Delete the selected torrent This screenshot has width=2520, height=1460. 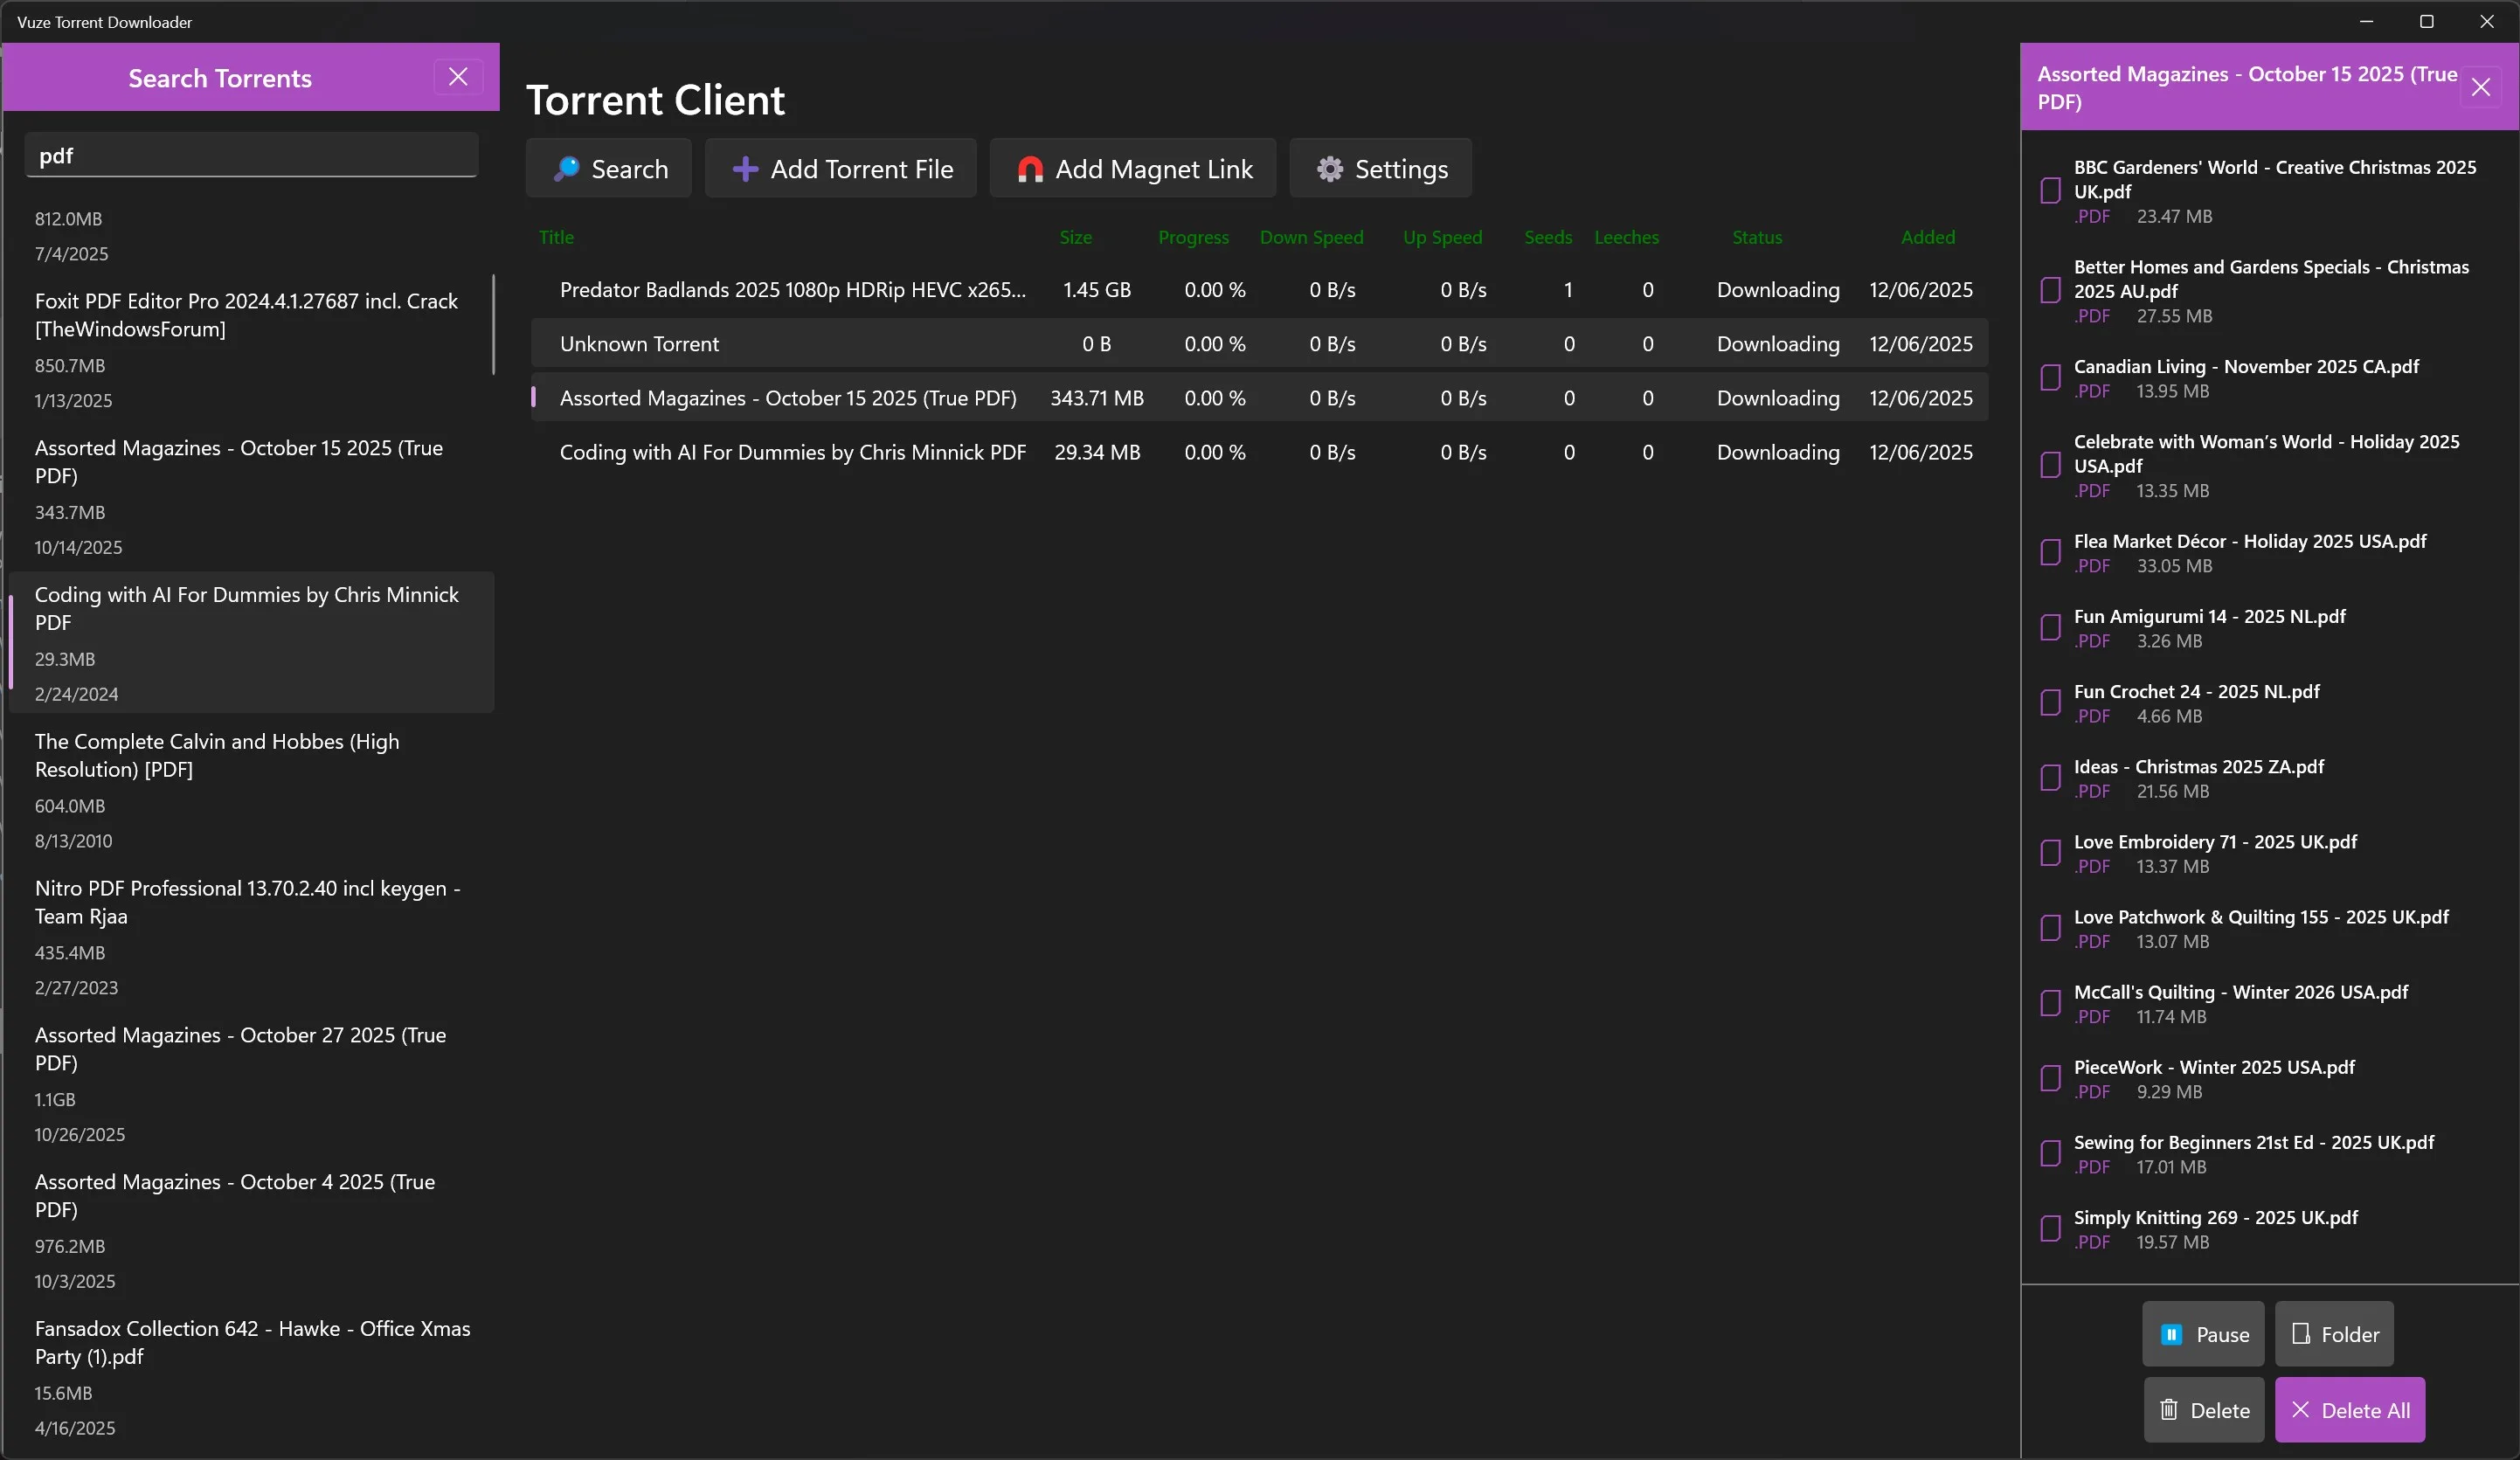(2204, 1410)
